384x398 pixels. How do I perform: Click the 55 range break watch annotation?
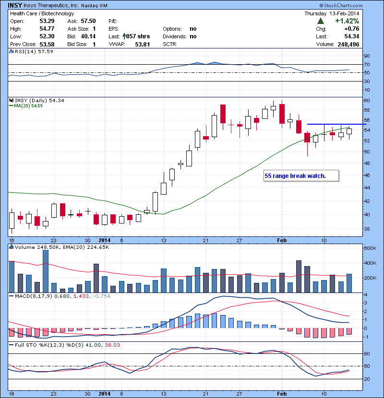pyautogui.click(x=301, y=176)
